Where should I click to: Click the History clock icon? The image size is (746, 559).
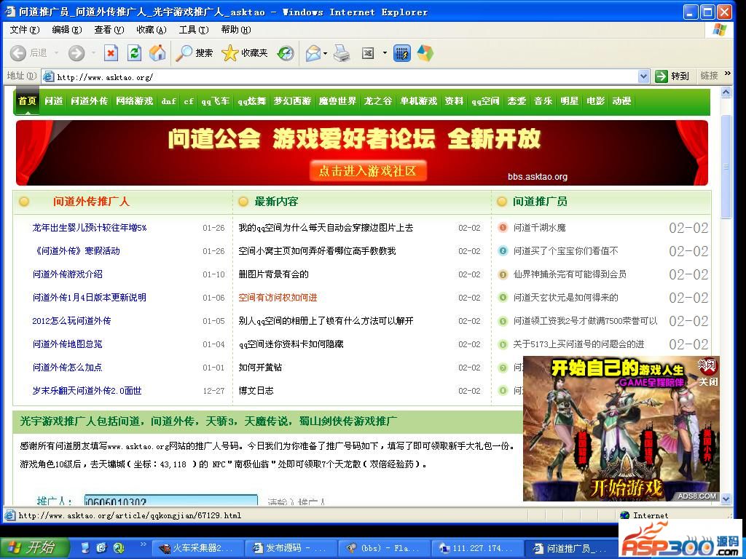click(286, 53)
